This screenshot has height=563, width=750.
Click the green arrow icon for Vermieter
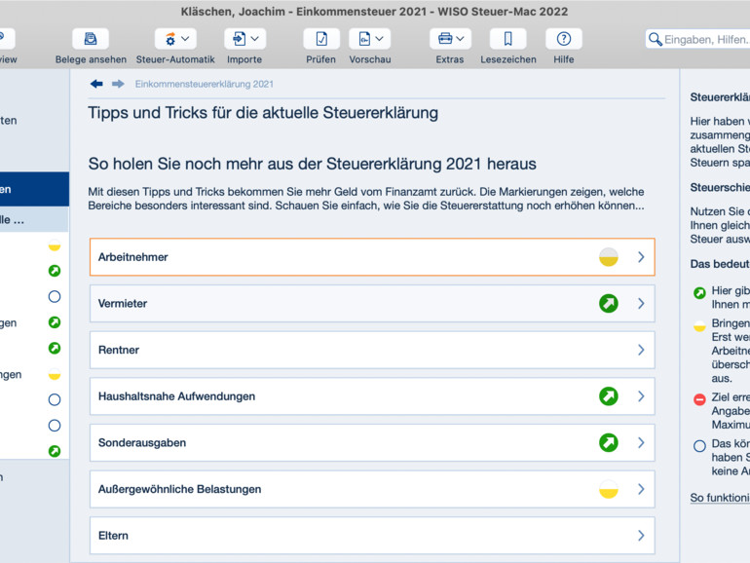(609, 303)
